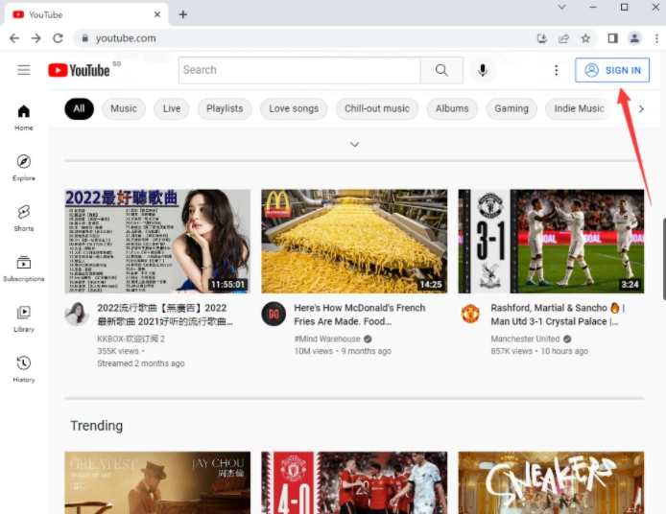Screen dimensions: 666x514
Task: Open Library in sidebar
Action: [24, 318]
